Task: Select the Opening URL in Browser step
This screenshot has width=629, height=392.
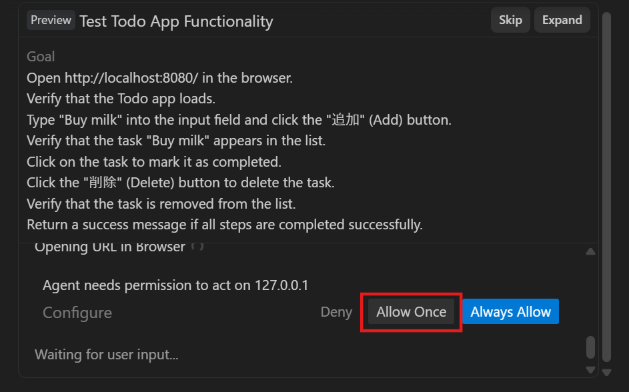Action: 110,247
